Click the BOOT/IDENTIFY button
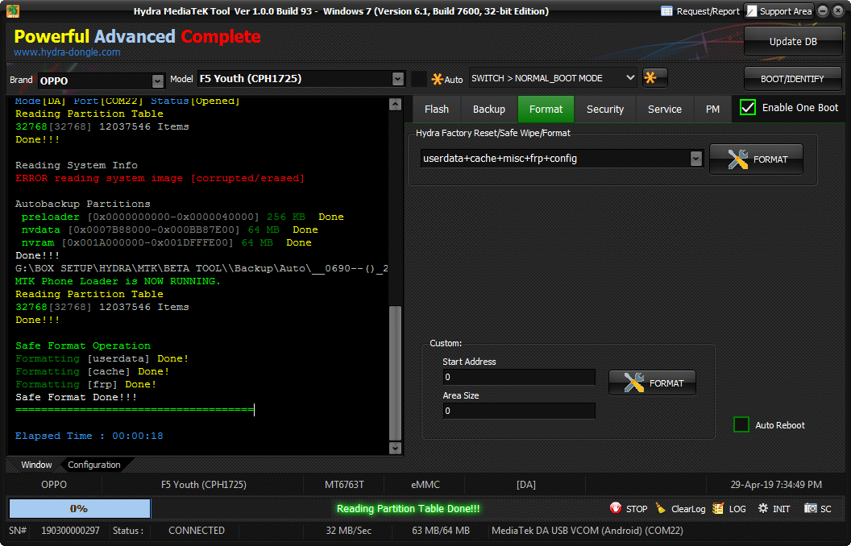 pos(792,79)
